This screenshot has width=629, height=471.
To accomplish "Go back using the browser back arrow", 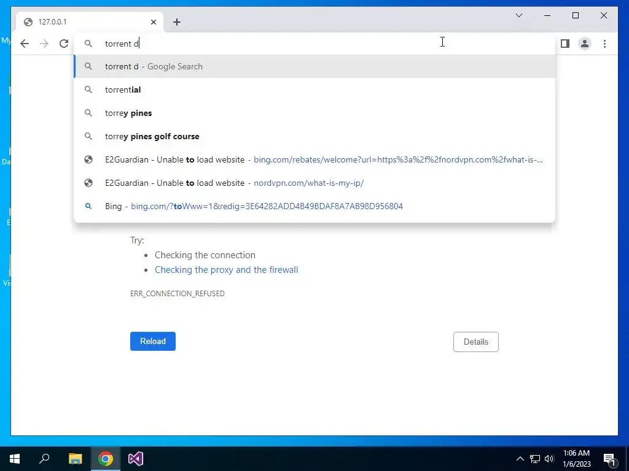I will click(25, 44).
